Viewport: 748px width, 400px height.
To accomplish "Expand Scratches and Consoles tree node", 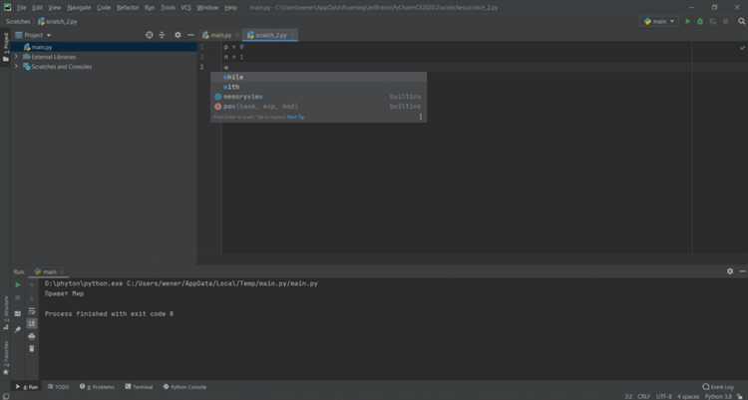I will [x=16, y=67].
